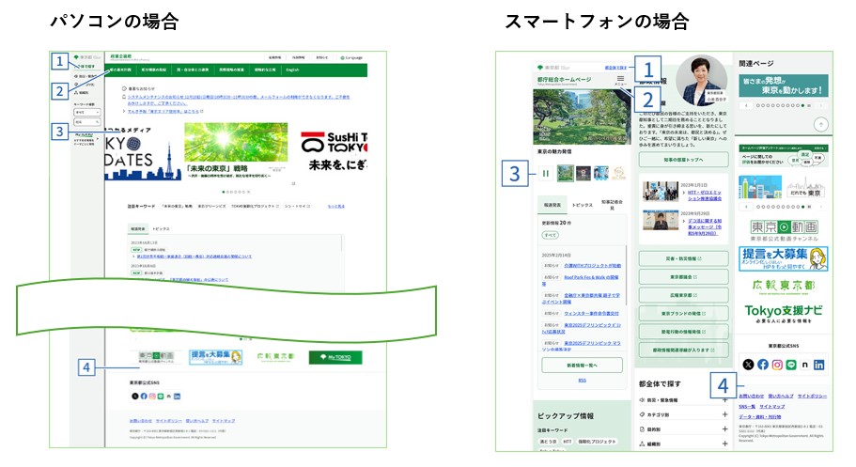Click 知事の部屋トップへ button
The image size is (856, 467).
tap(683, 160)
